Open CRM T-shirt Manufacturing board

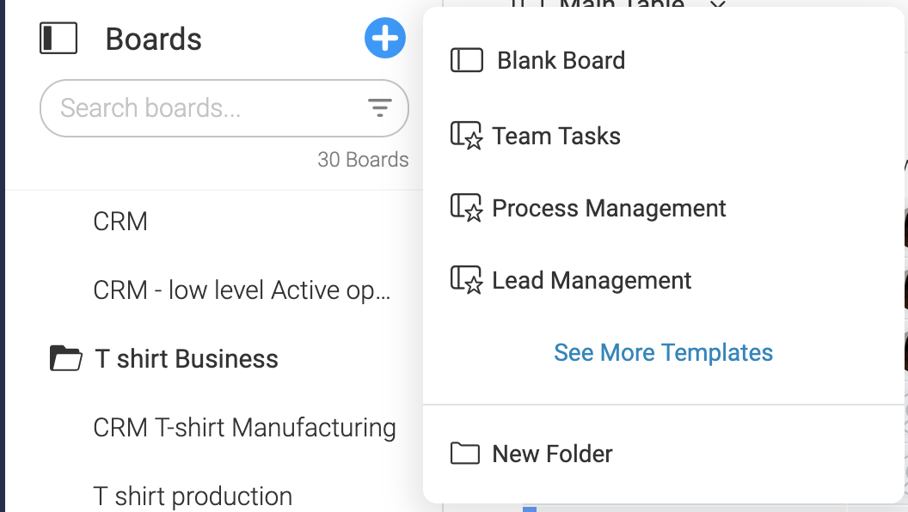click(x=244, y=428)
